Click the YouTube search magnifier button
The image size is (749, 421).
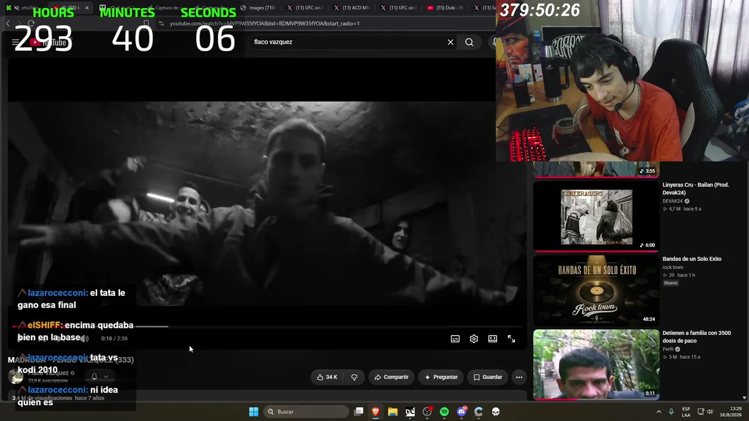coord(469,42)
